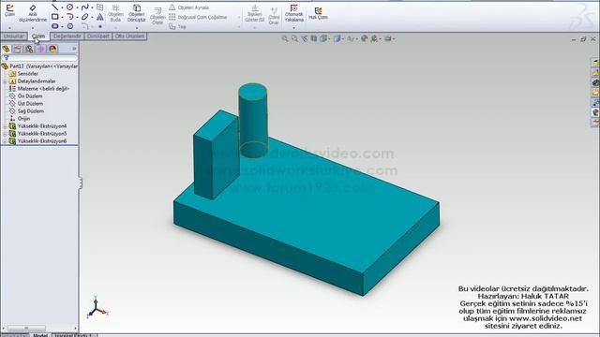Select the Line sketch tool
The image size is (600, 337).
(x=55, y=7)
